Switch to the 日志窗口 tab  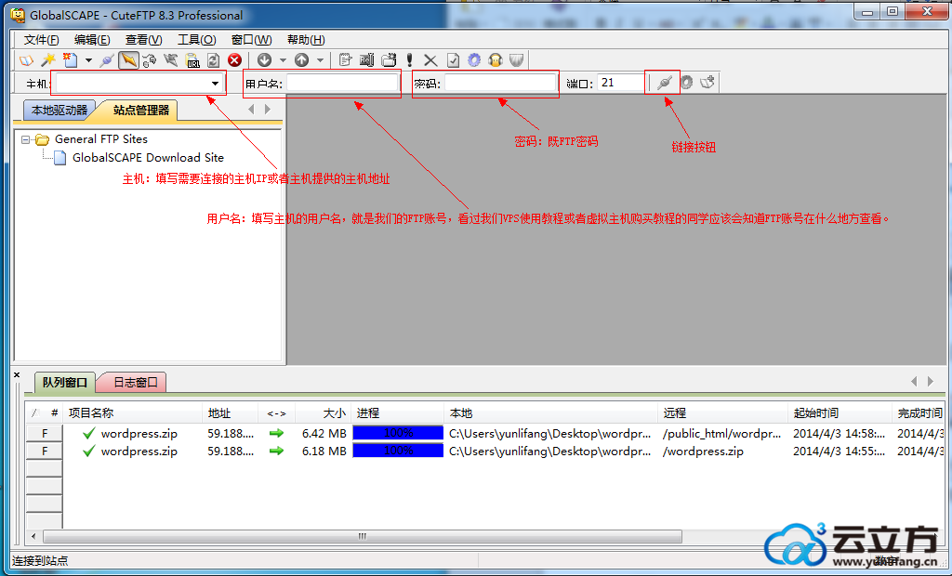(x=136, y=383)
